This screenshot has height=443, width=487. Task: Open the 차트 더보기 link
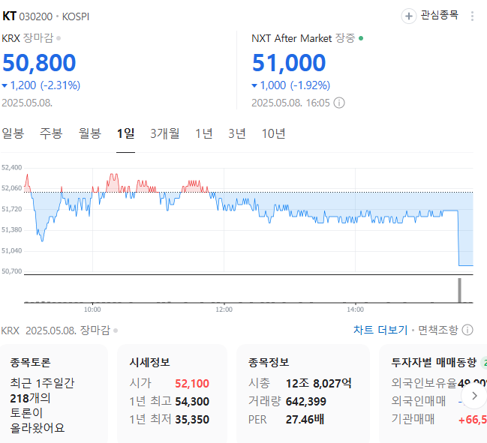pyautogui.click(x=380, y=330)
